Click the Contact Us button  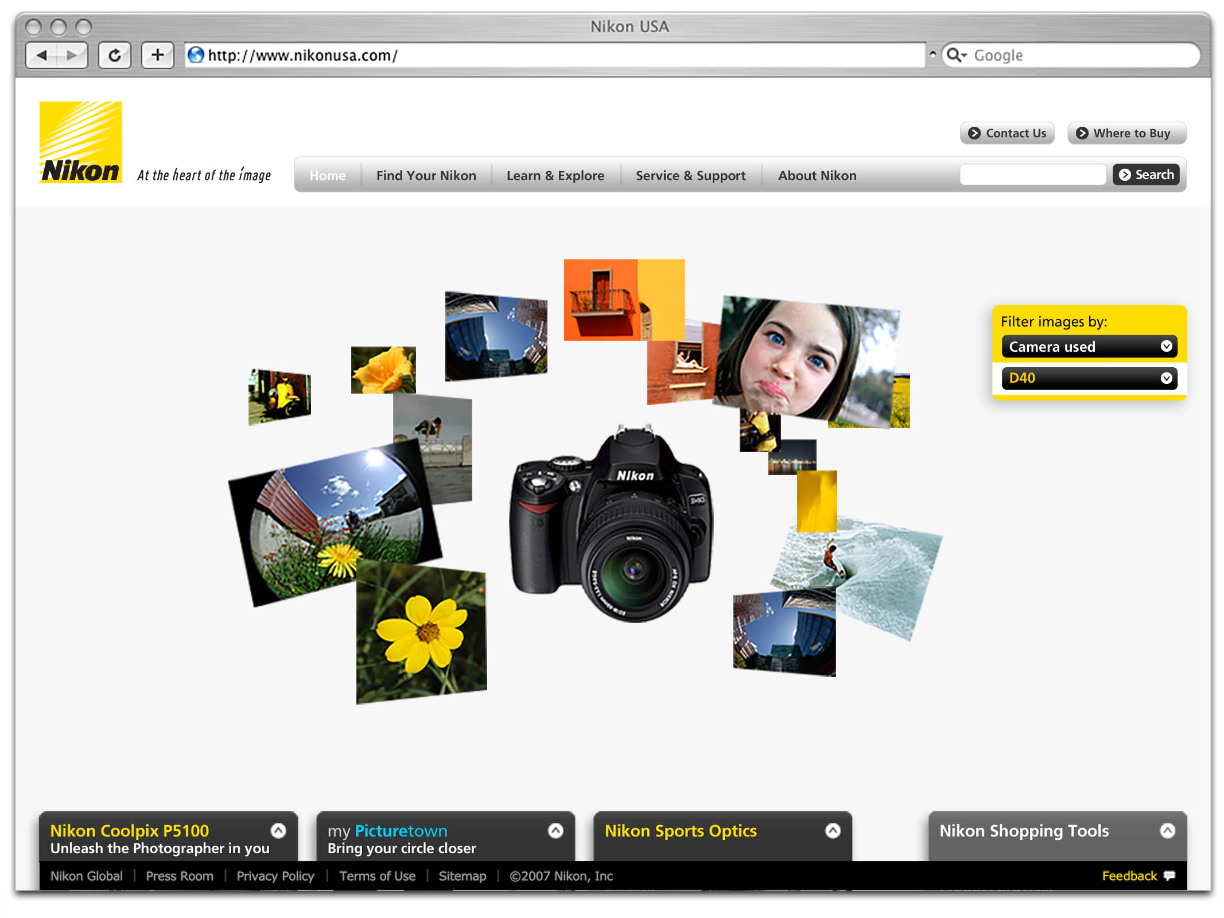tap(1007, 133)
